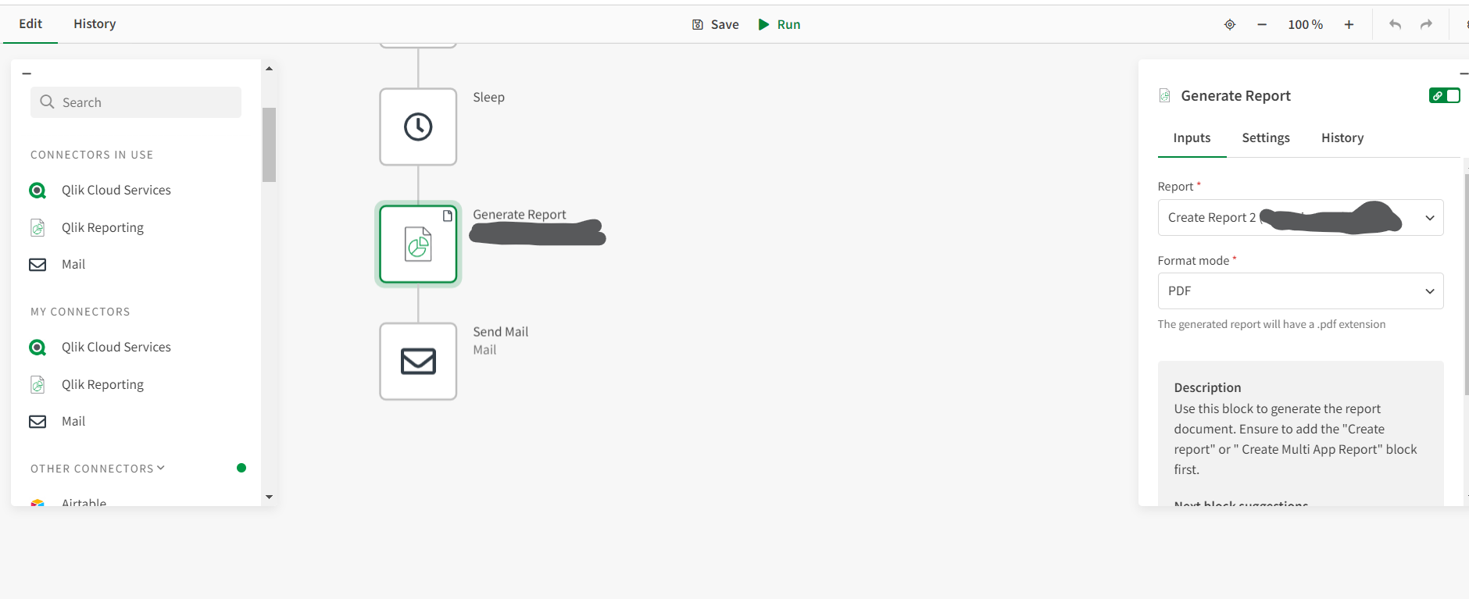The height and width of the screenshot is (599, 1469).
Task: Save the automation
Action: pos(715,25)
